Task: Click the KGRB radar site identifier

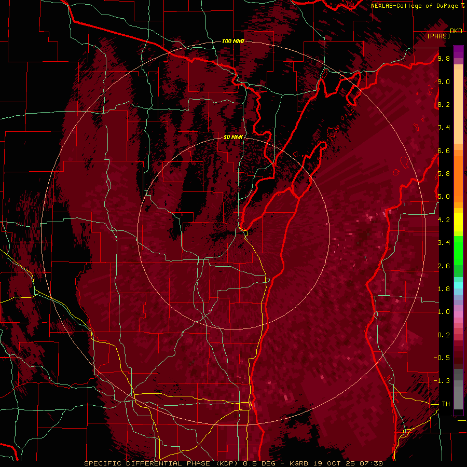Action: 298,463
